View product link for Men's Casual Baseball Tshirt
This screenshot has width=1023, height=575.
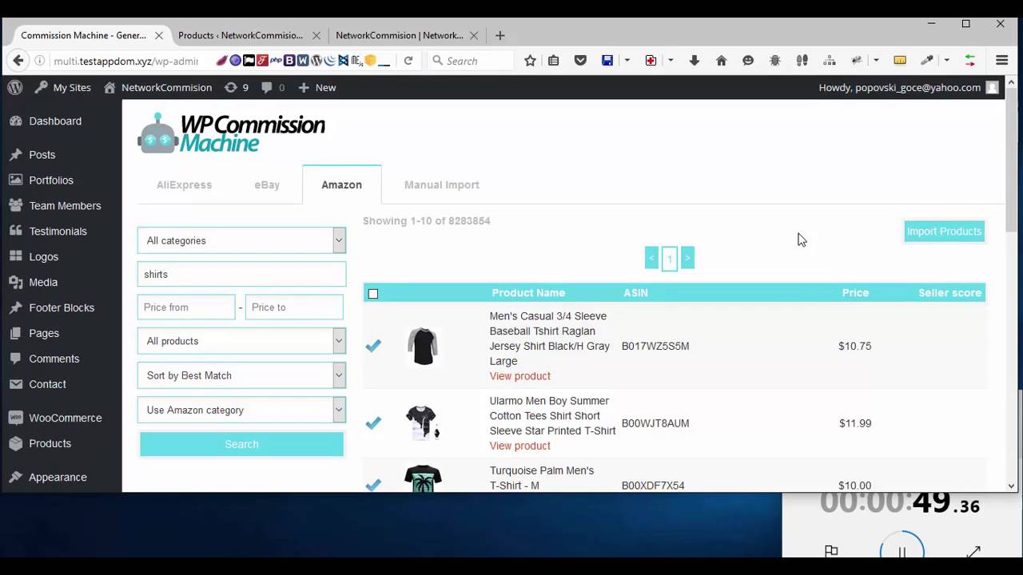pos(519,376)
